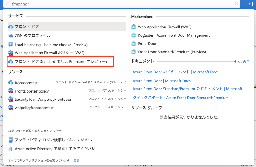Click the SecurityTeamWafpolicyFrontdoor icon
Screen dimensions: 256x167
click(x=11, y=99)
